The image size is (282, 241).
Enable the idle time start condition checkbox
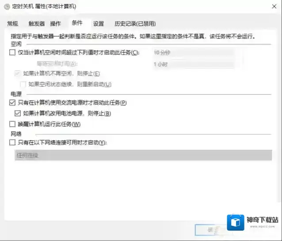pyautogui.click(x=12, y=53)
